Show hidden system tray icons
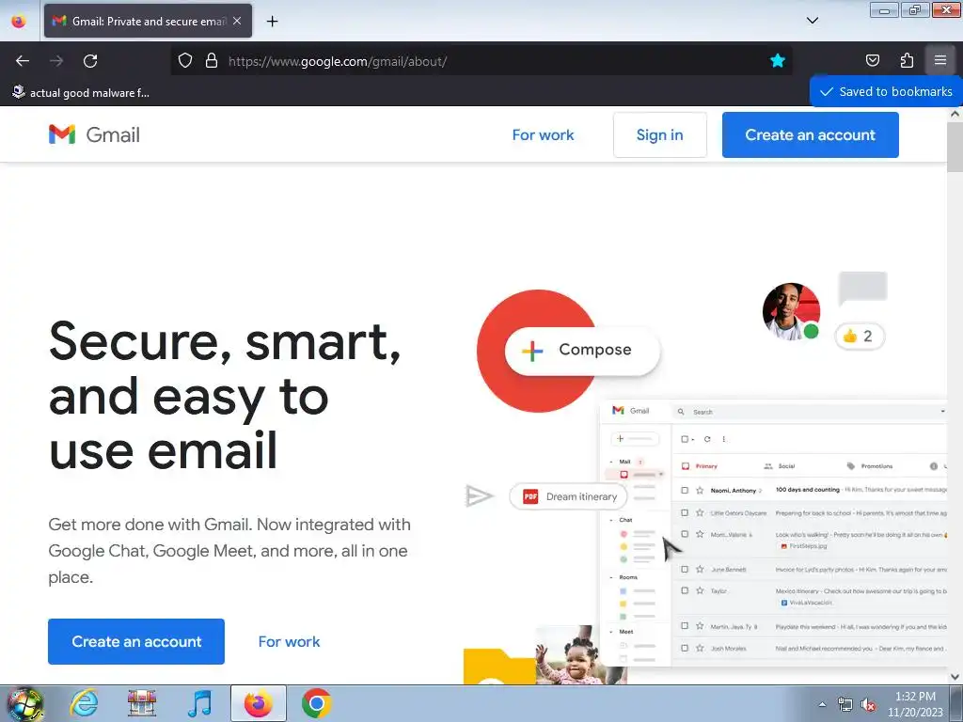This screenshot has width=963, height=722. point(822,704)
